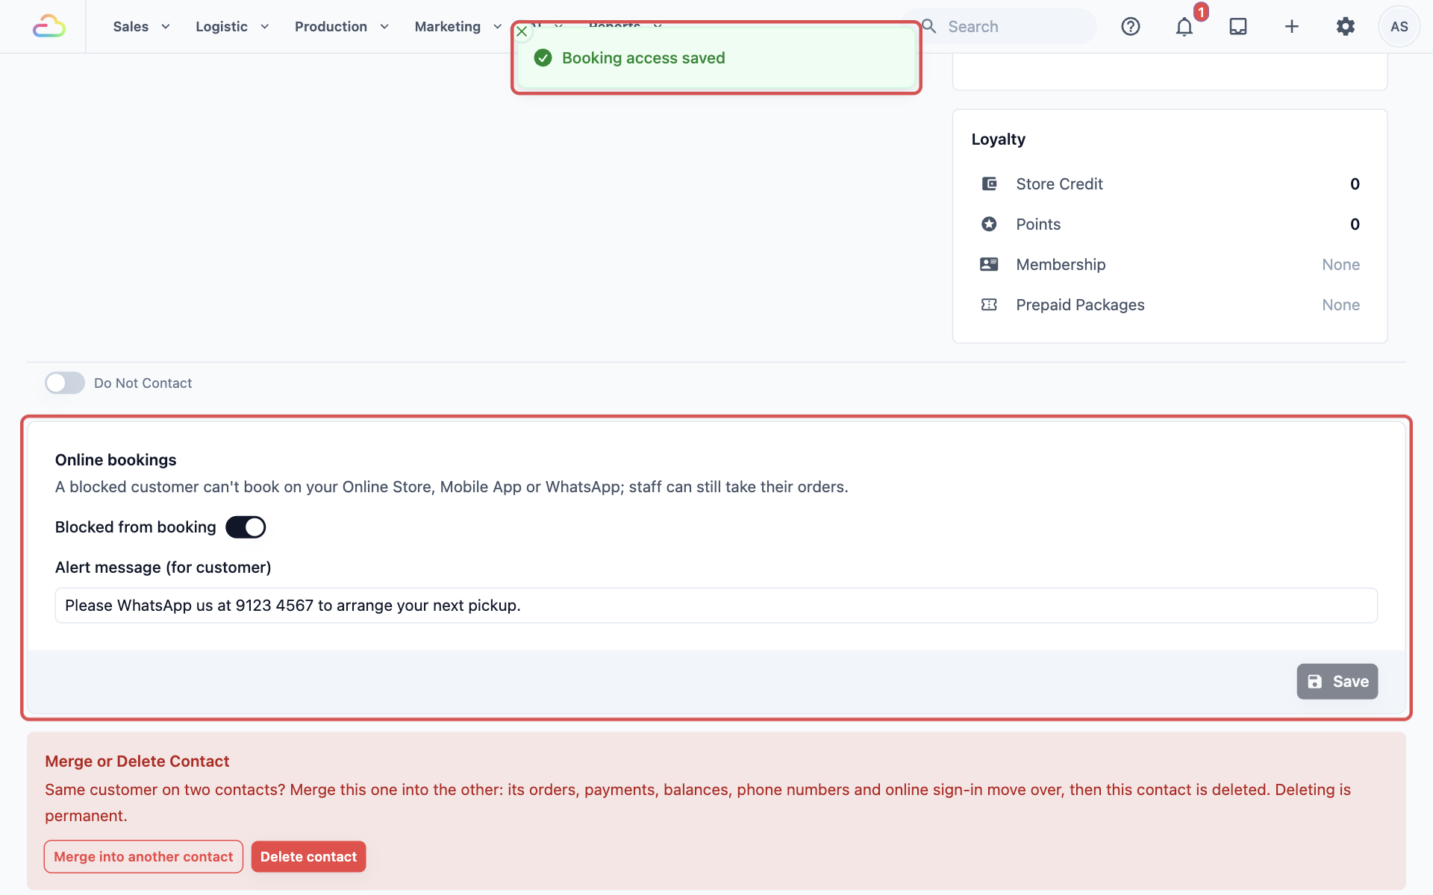This screenshot has height=895, width=1433.
Task: Expand the Production dropdown chevron
Action: [x=384, y=27]
